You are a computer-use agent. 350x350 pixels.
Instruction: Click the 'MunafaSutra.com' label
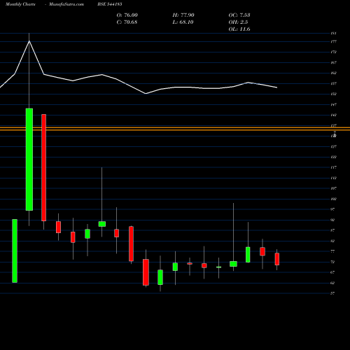[x=66, y=4]
